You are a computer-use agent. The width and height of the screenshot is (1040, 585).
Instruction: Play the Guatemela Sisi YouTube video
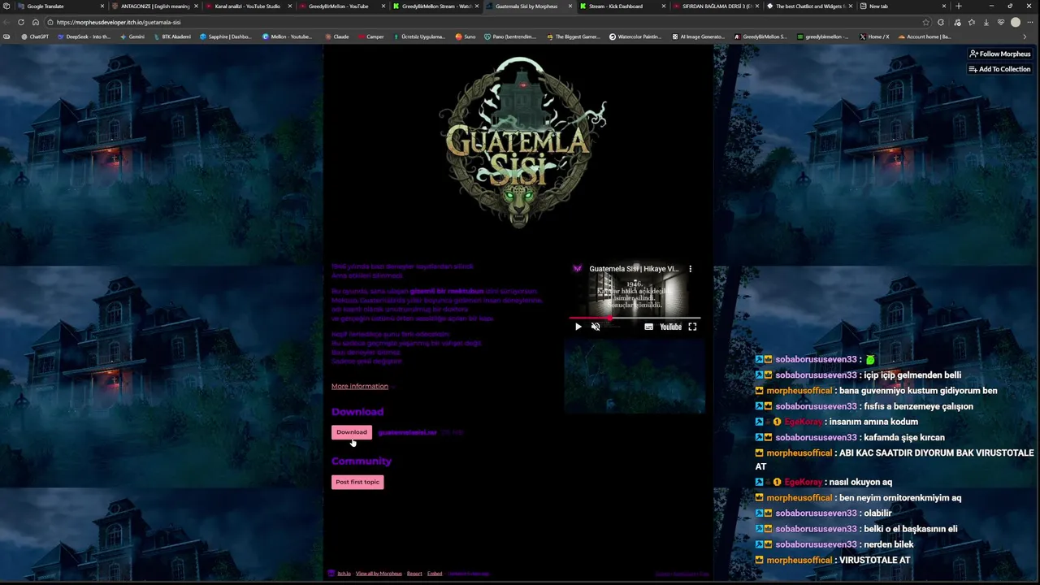(x=578, y=327)
